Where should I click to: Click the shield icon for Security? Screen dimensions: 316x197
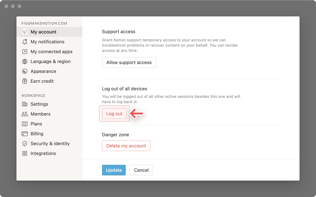click(25, 144)
